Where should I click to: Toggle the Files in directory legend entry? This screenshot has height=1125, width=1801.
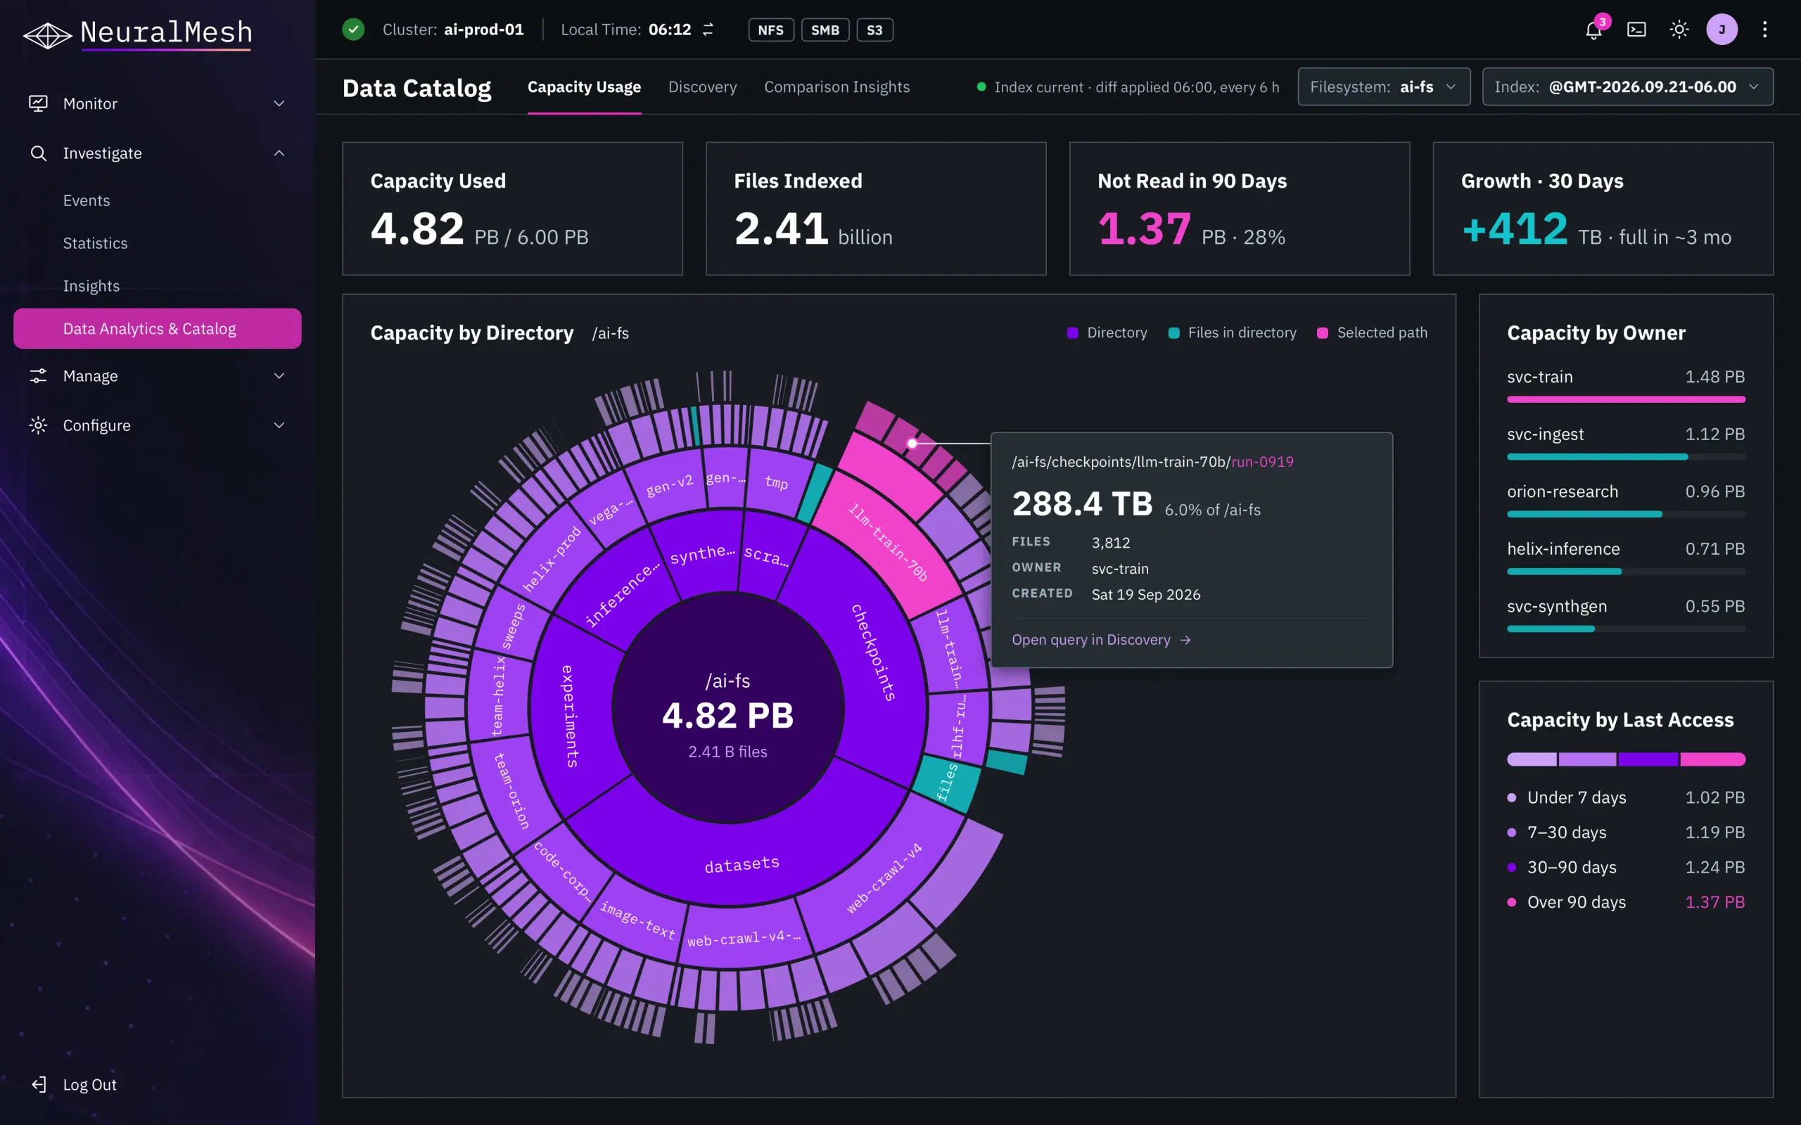[x=1232, y=333]
